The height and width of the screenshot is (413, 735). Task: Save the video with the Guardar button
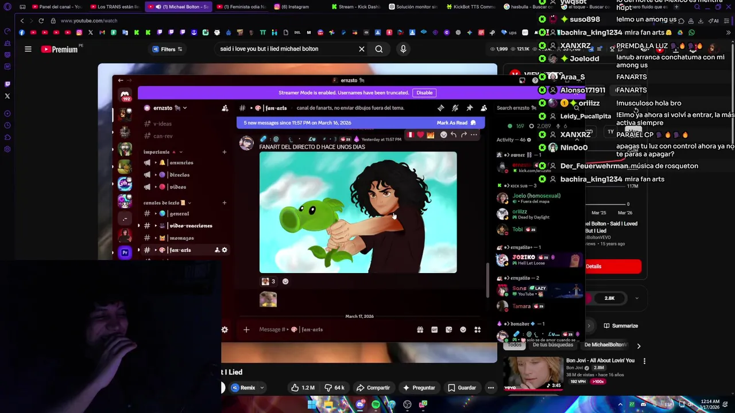coord(462,388)
